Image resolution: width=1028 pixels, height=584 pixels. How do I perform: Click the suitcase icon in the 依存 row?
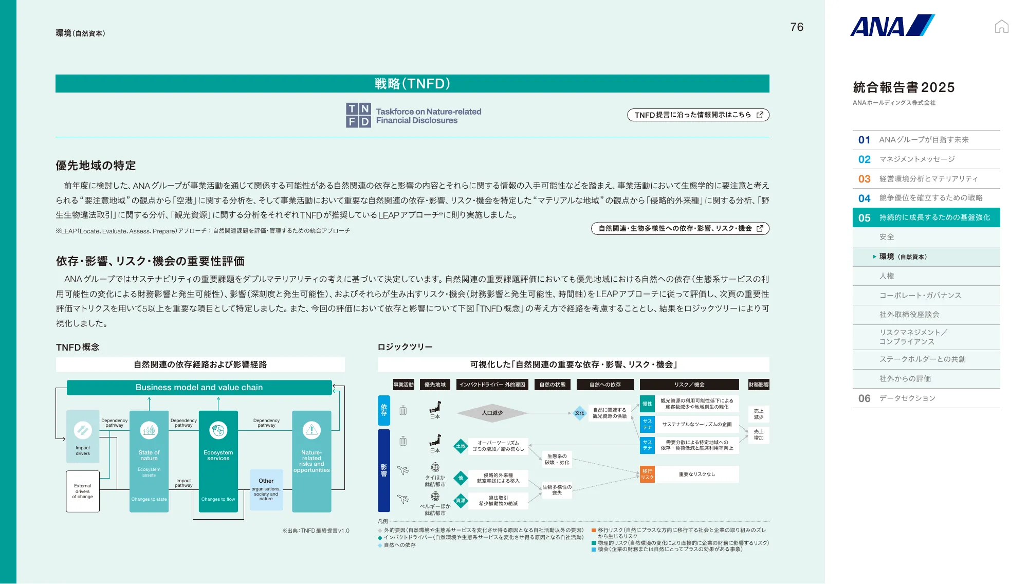pyautogui.click(x=403, y=410)
